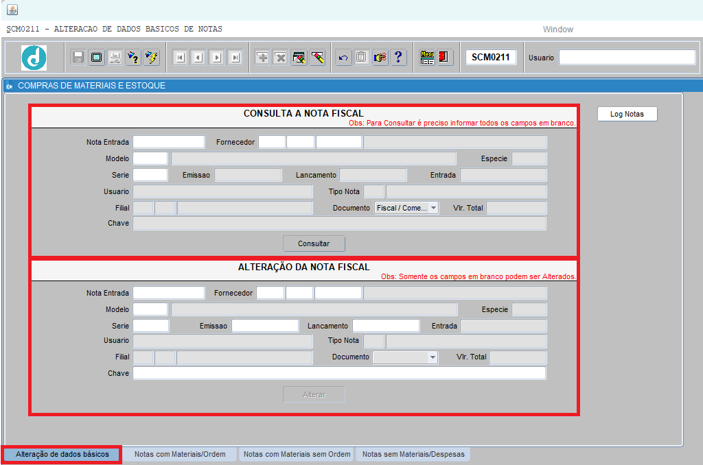Click the Enter Query icon with question mark
The image size is (703, 465).
coord(134,58)
